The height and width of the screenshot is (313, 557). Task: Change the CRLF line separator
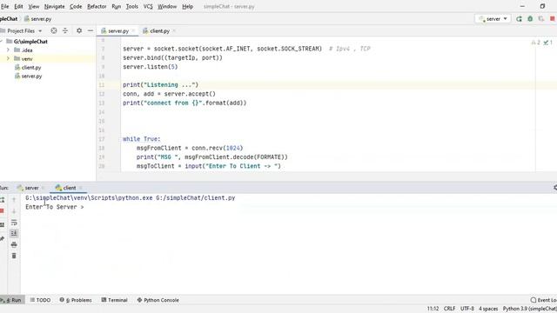(x=449, y=309)
